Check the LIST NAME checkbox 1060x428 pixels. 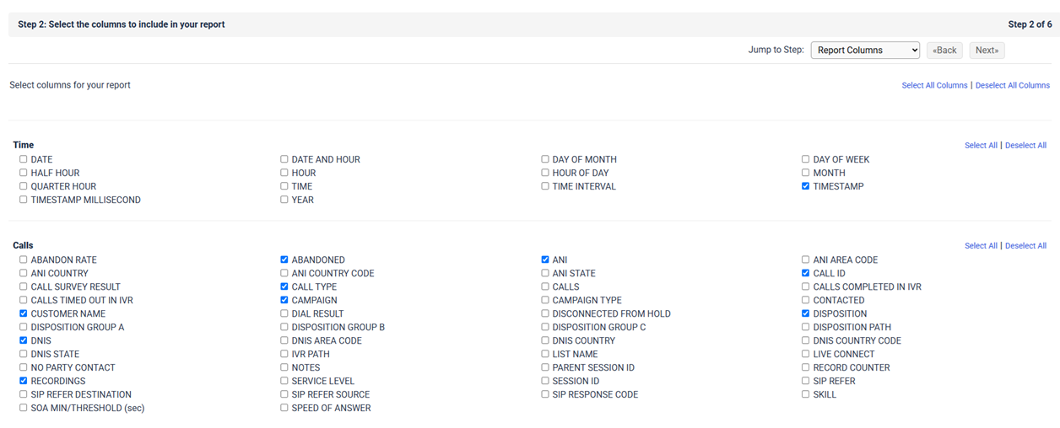[x=545, y=354]
